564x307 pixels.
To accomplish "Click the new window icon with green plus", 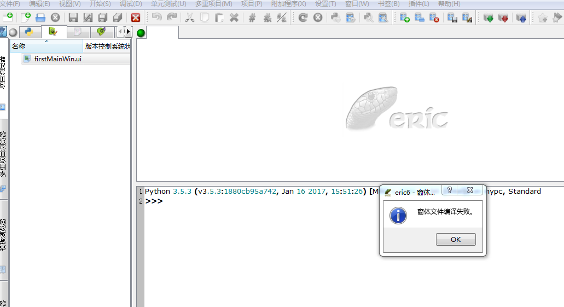I will pos(8,18).
